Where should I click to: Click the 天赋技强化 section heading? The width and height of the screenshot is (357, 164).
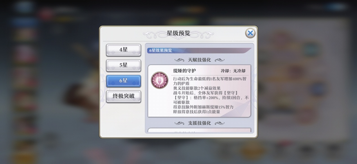click(x=199, y=60)
